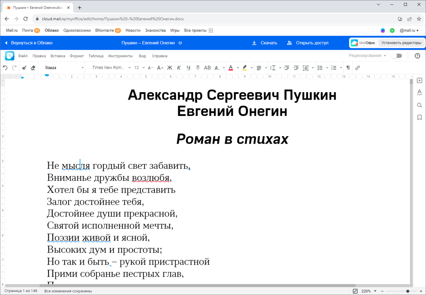Click Установить редакторы button
The image size is (426, 295).
pyautogui.click(x=401, y=43)
